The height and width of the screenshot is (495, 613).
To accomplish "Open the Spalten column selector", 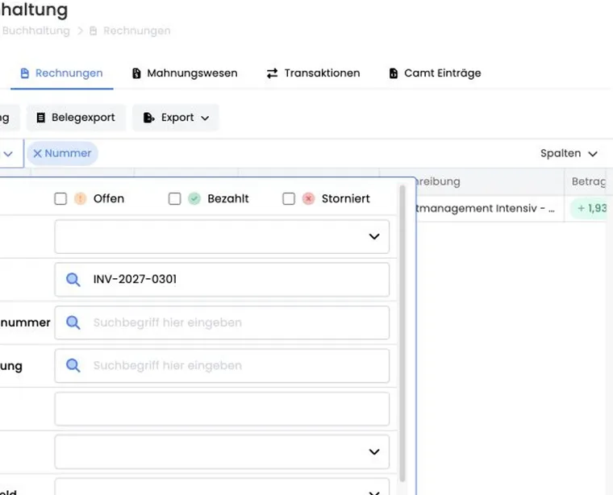I will tap(569, 153).
